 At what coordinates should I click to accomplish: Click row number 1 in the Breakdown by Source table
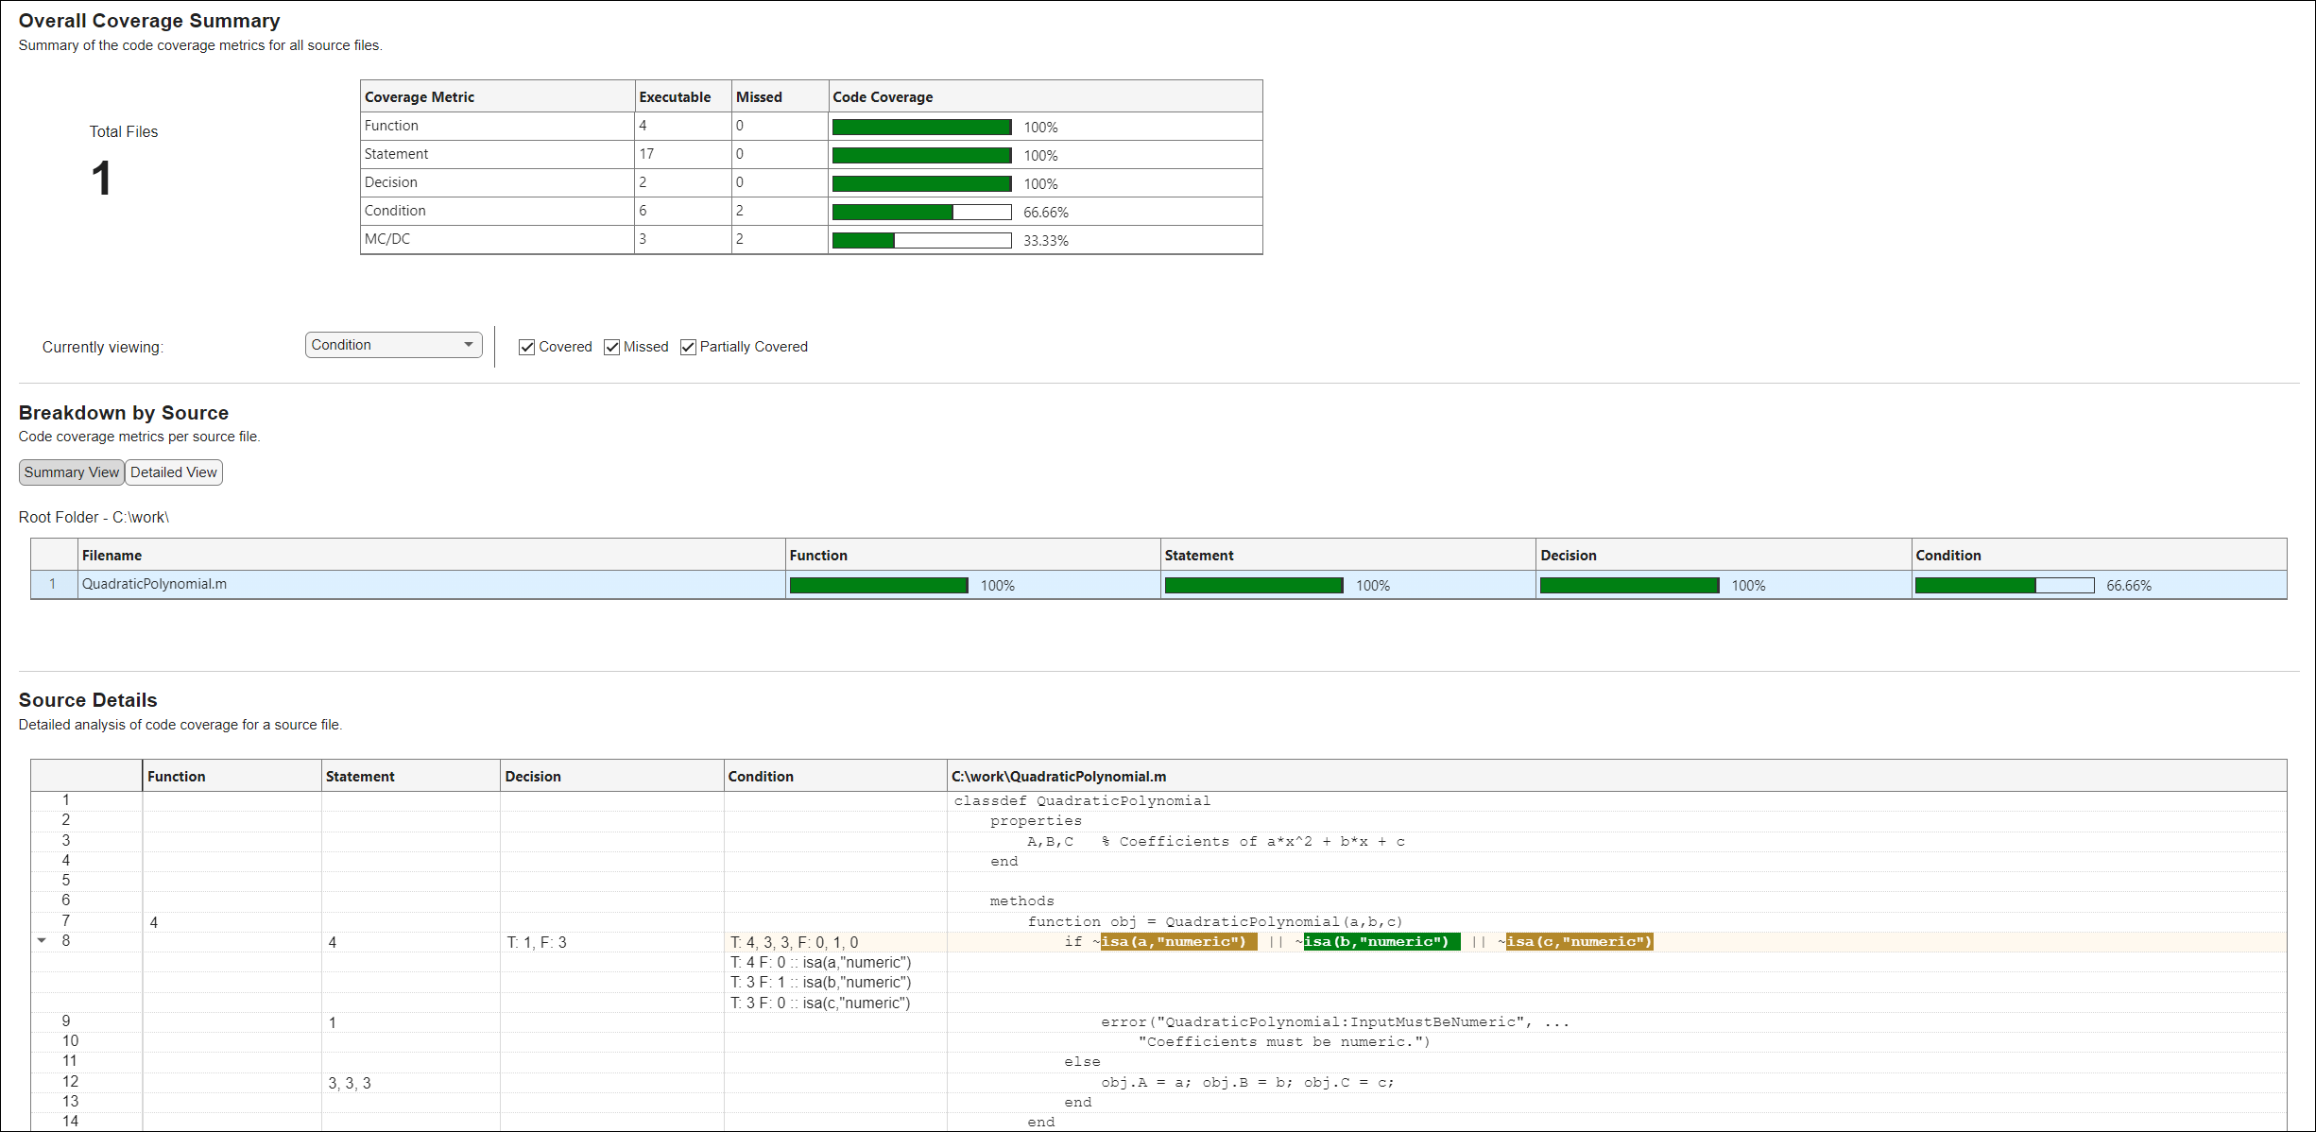coord(53,584)
